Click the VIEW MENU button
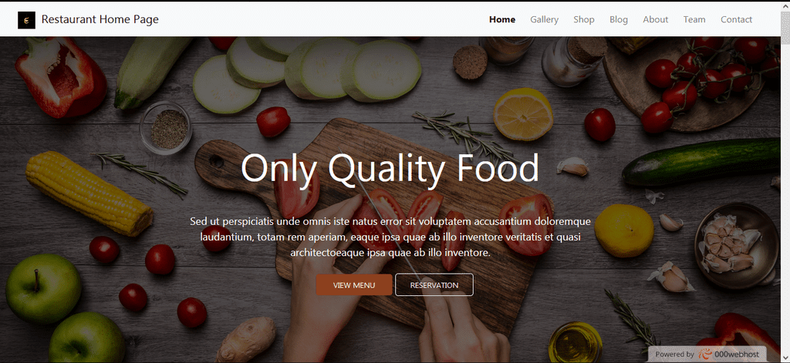 (x=353, y=285)
